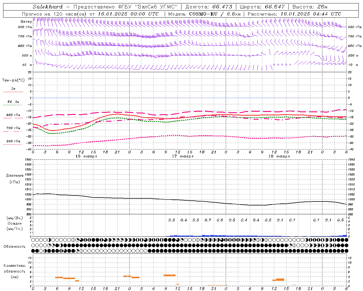
Task: Click the station name "Salekhard"
Action: pos(48,7)
